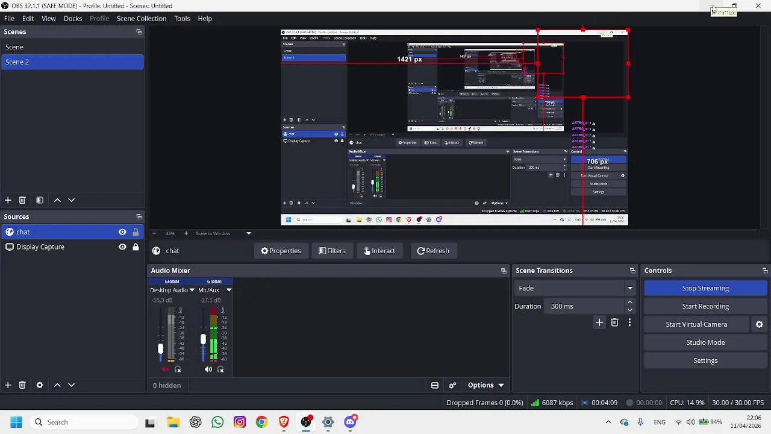Move scene down arrow in Scenes panel
Image resolution: width=771 pixels, height=434 pixels.
pos(71,200)
